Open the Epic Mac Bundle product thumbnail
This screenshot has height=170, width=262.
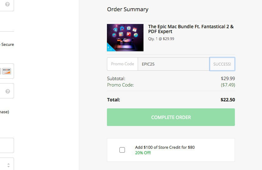point(125,38)
